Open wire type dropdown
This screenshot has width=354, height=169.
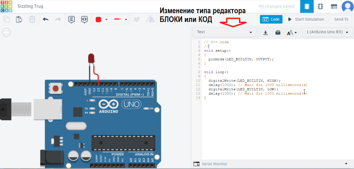(x=120, y=19)
